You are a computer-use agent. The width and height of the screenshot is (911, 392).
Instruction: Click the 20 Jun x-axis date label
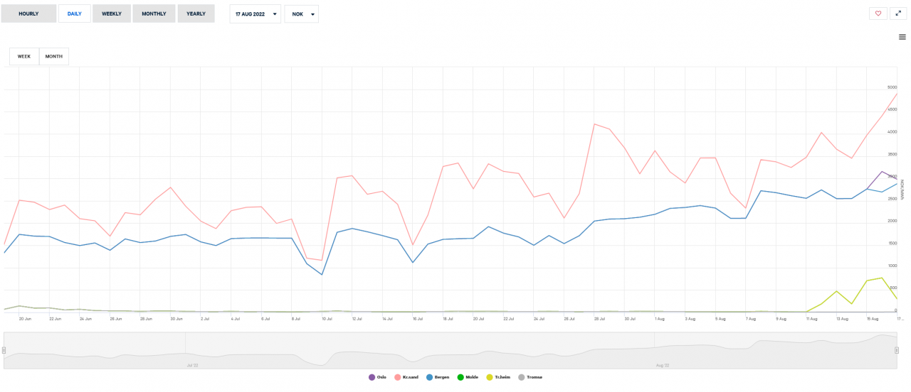tap(25, 319)
